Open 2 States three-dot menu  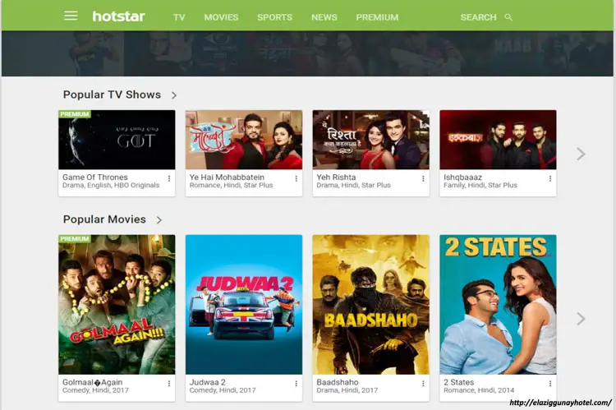[x=550, y=383]
